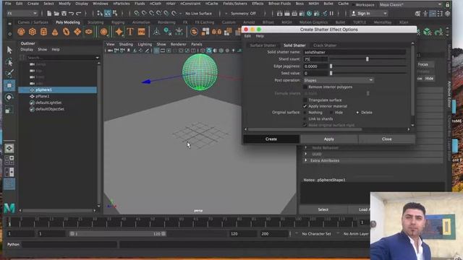The height and width of the screenshot is (260, 463).
Task: Click the single perspective layout icon
Action: (9, 148)
